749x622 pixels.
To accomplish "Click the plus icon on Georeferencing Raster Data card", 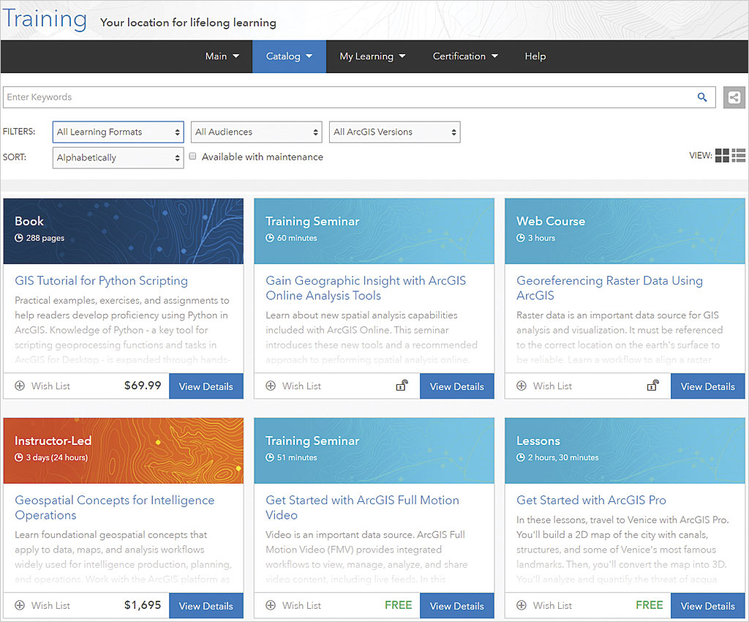I will [521, 386].
